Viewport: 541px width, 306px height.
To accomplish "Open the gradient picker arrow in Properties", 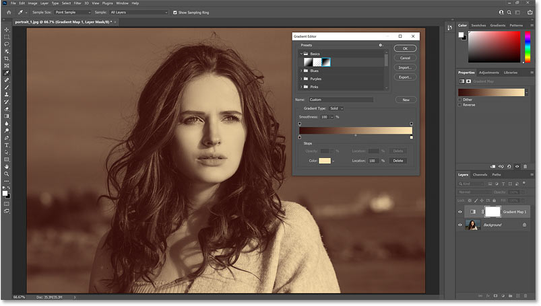I will click(x=526, y=92).
